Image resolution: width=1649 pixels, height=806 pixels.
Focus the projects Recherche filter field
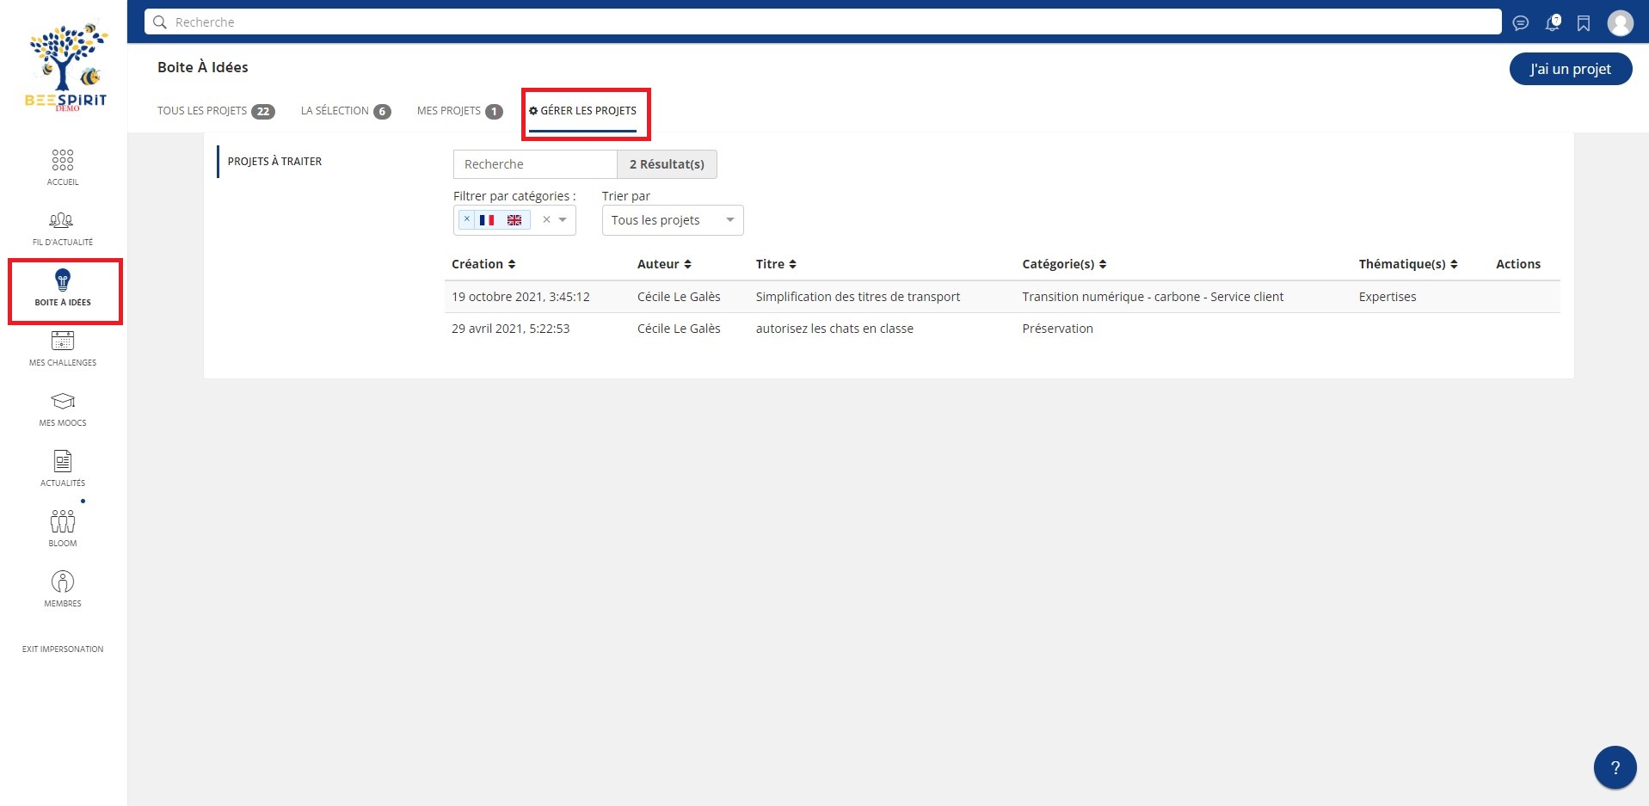535,164
